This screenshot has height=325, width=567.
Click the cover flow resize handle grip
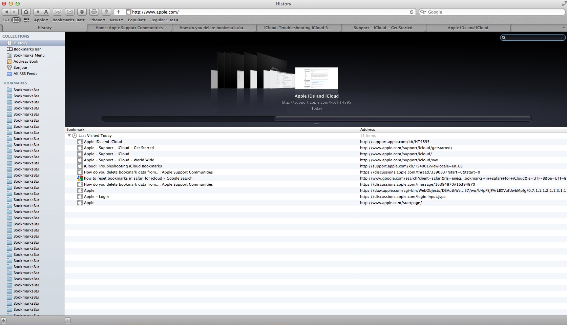[x=316, y=124]
